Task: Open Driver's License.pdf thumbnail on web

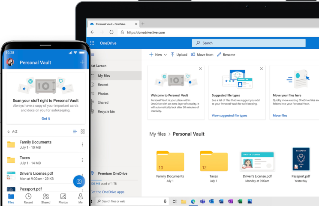Action: click(x=257, y=161)
